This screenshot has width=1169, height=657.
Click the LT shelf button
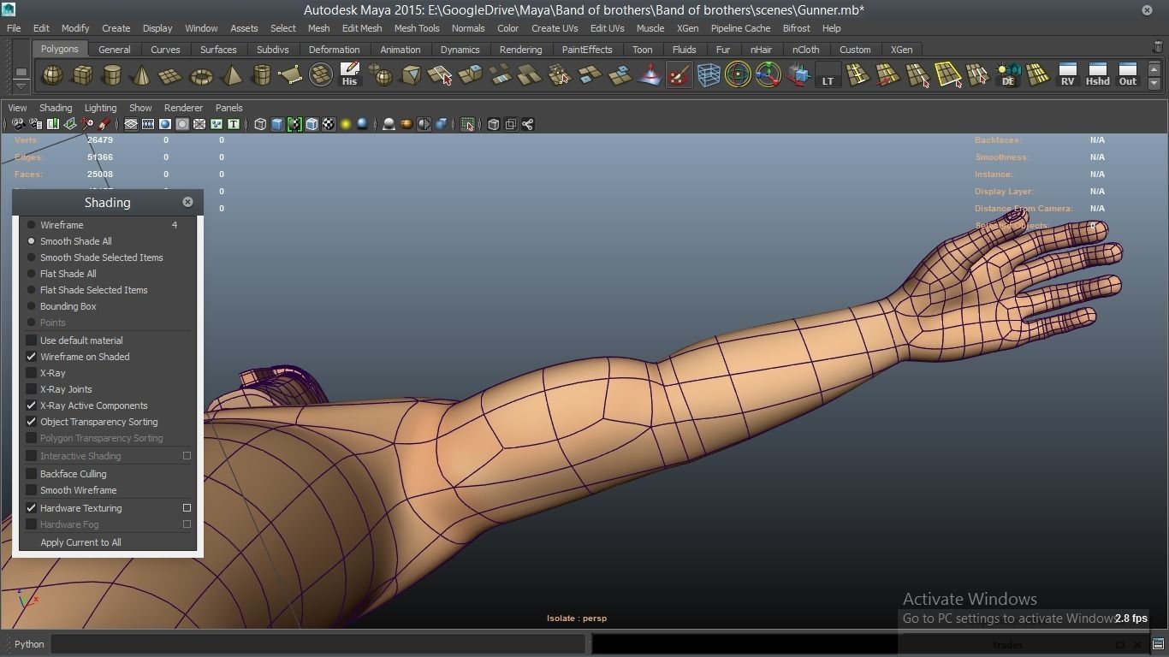[x=828, y=76]
